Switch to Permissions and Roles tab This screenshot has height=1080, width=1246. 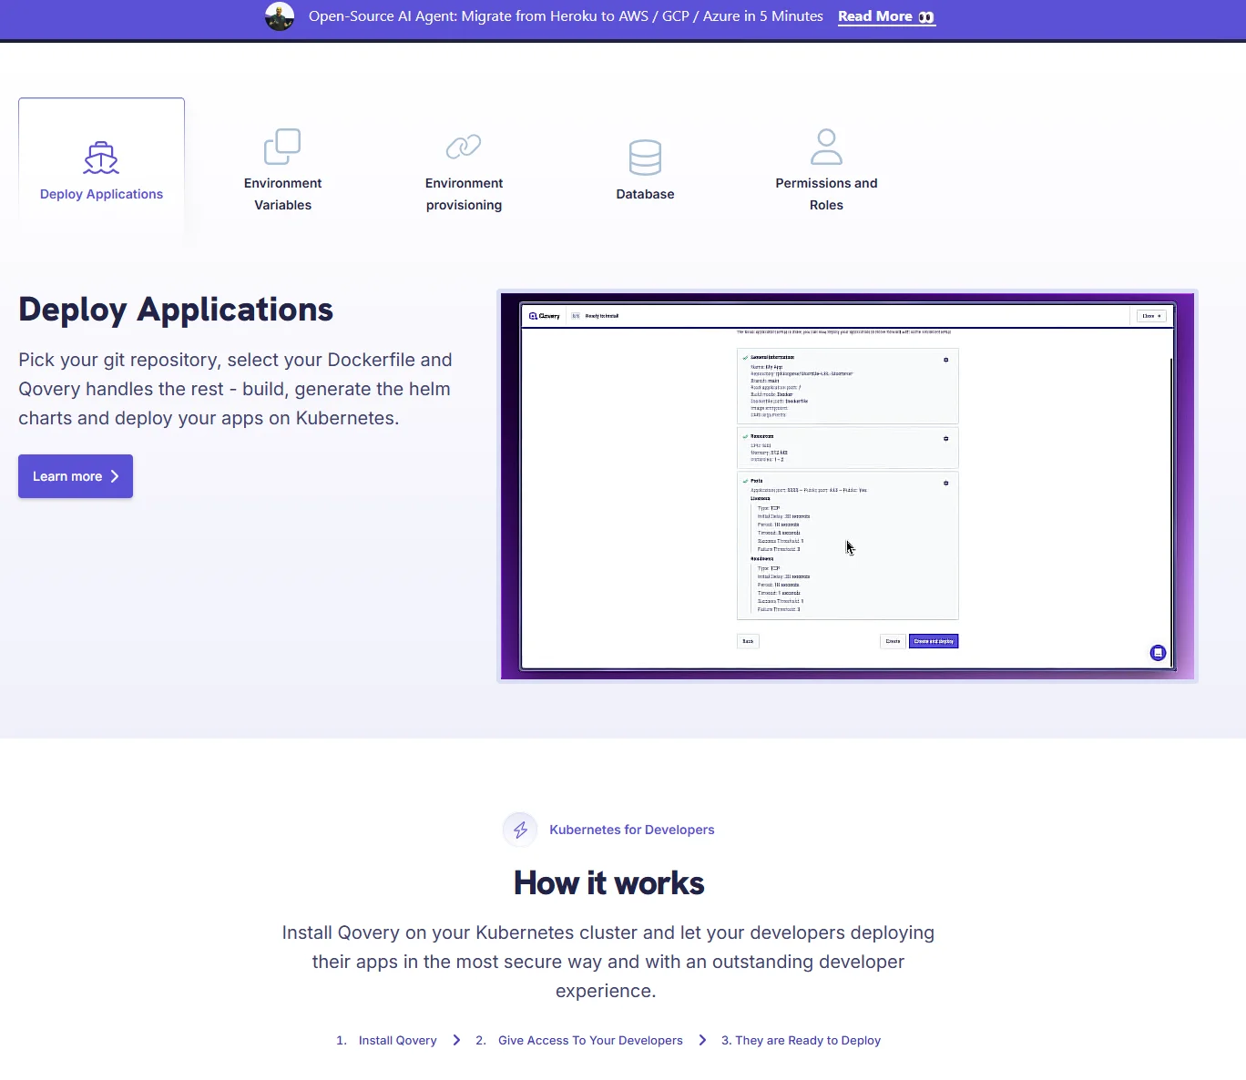coord(826,170)
